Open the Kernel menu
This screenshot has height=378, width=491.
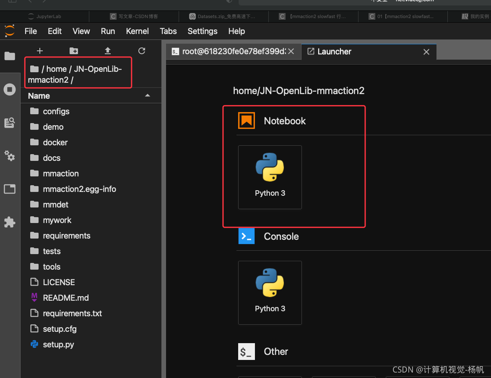click(x=137, y=31)
